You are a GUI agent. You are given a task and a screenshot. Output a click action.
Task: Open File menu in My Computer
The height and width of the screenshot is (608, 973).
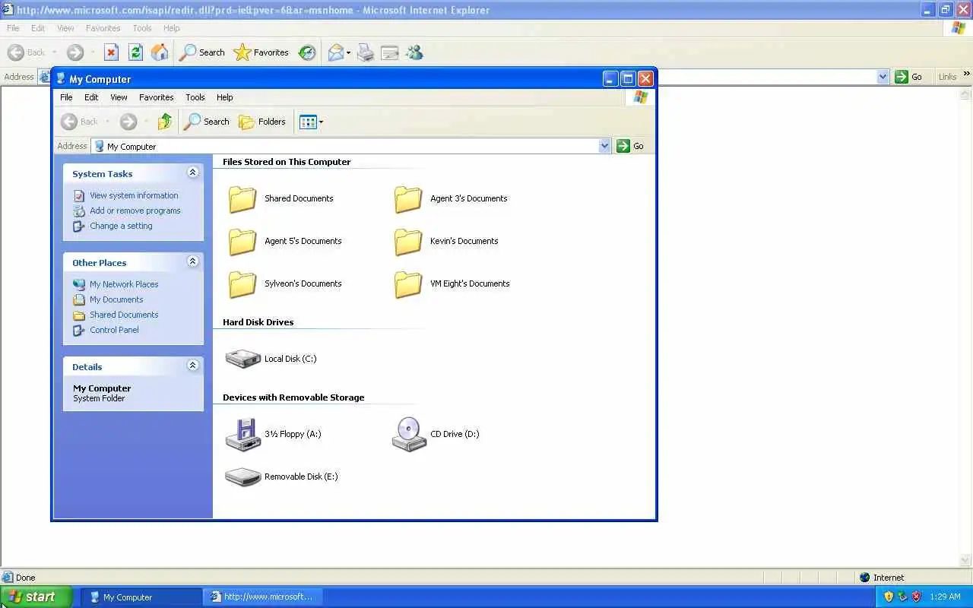(66, 97)
